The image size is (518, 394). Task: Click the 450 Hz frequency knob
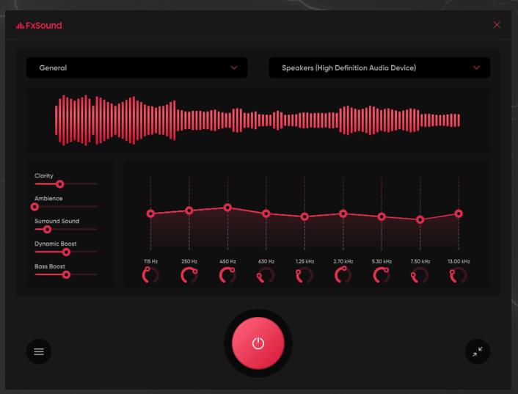point(227,275)
